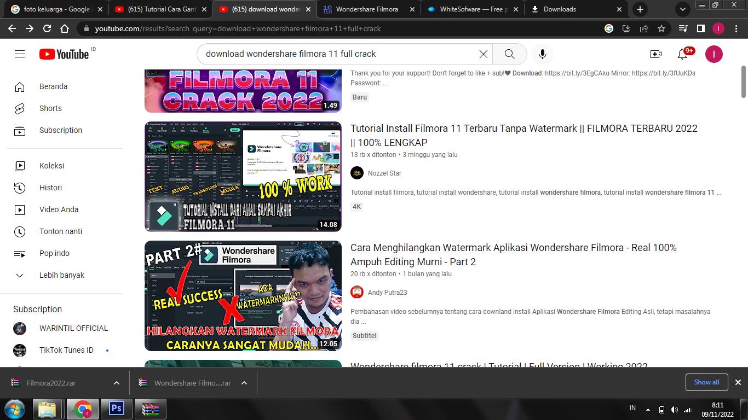Click the 'Hilangkan Watermark Filmora' video thumbnail

243,296
